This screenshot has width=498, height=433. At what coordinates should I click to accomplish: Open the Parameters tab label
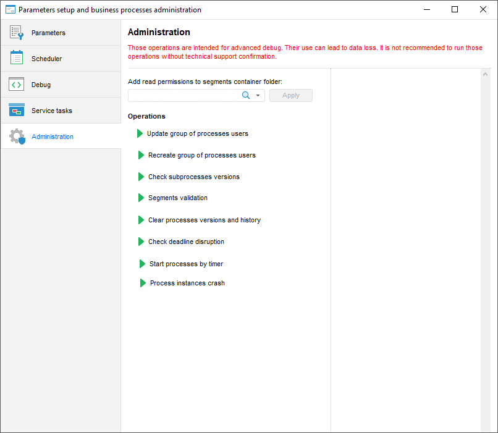point(48,33)
